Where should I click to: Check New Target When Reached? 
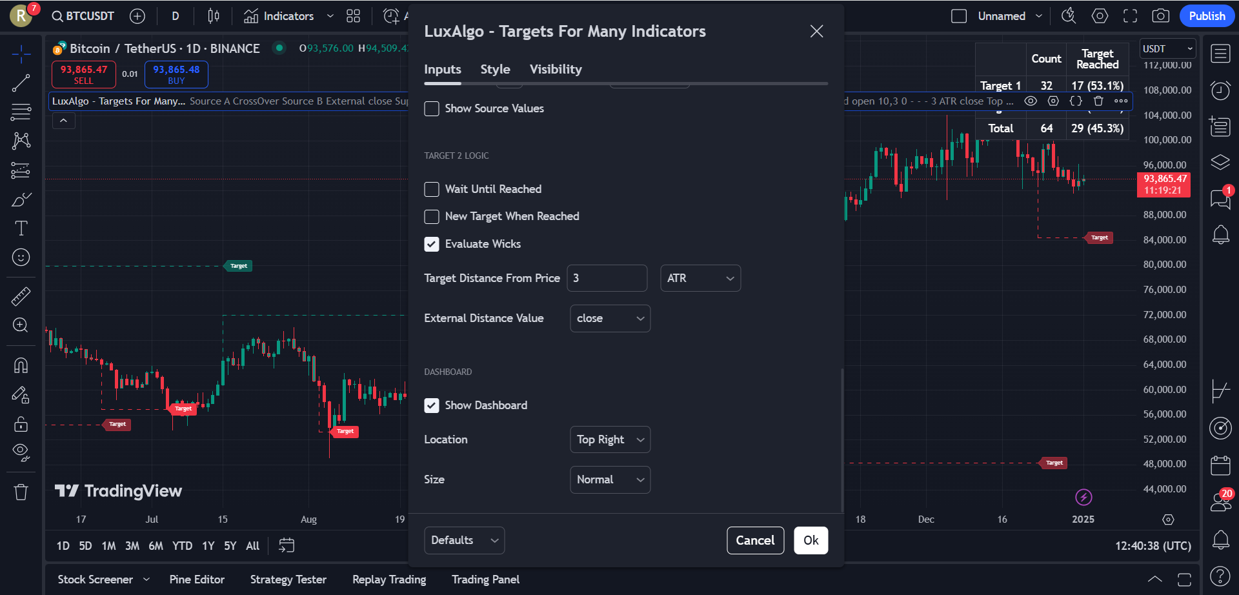coord(432,217)
